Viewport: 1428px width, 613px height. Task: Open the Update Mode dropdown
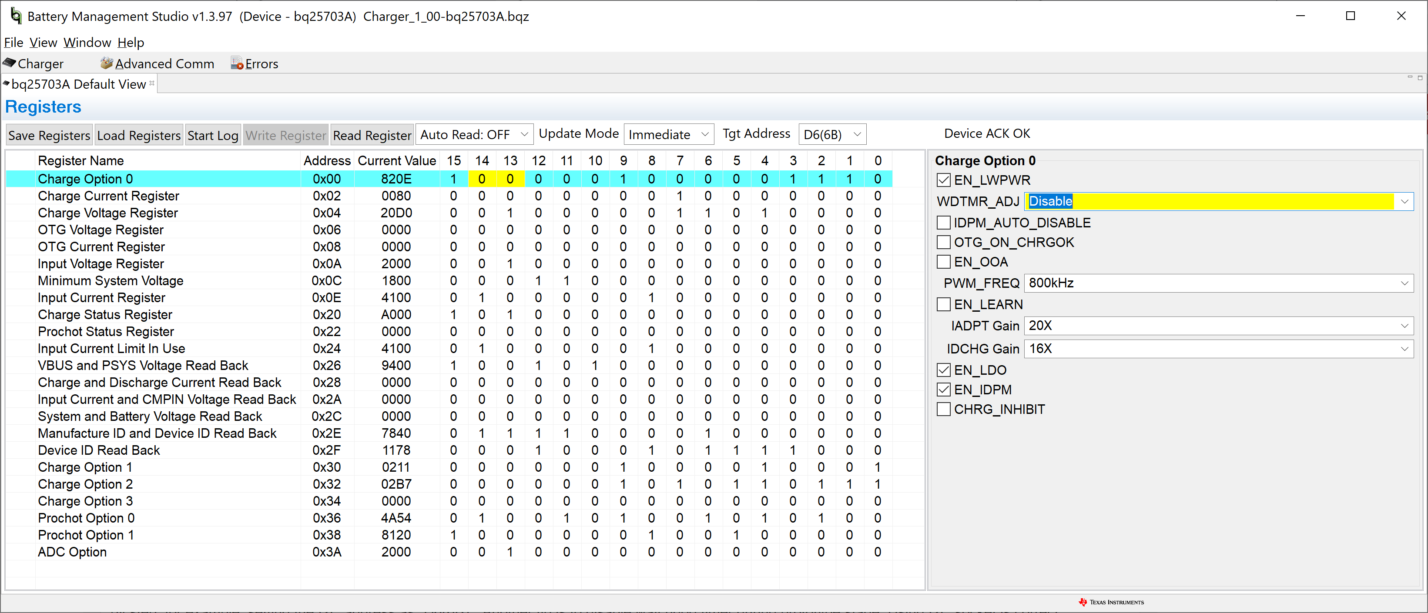point(669,135)
